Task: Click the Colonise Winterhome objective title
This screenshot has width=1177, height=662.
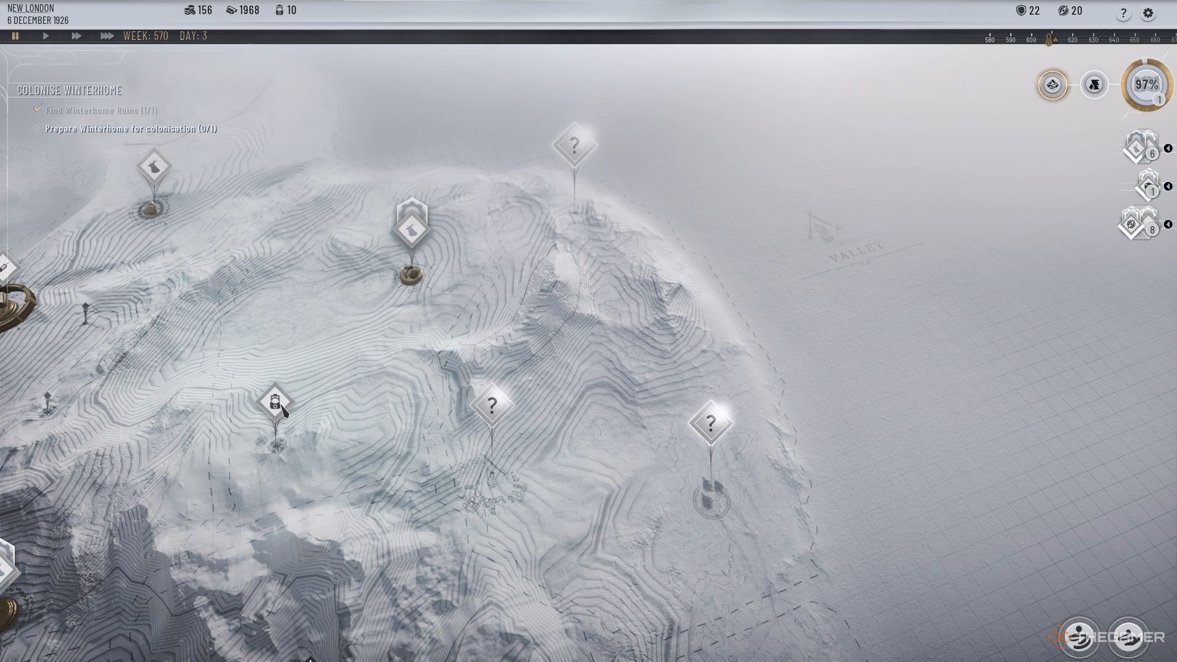Action: 69,91
